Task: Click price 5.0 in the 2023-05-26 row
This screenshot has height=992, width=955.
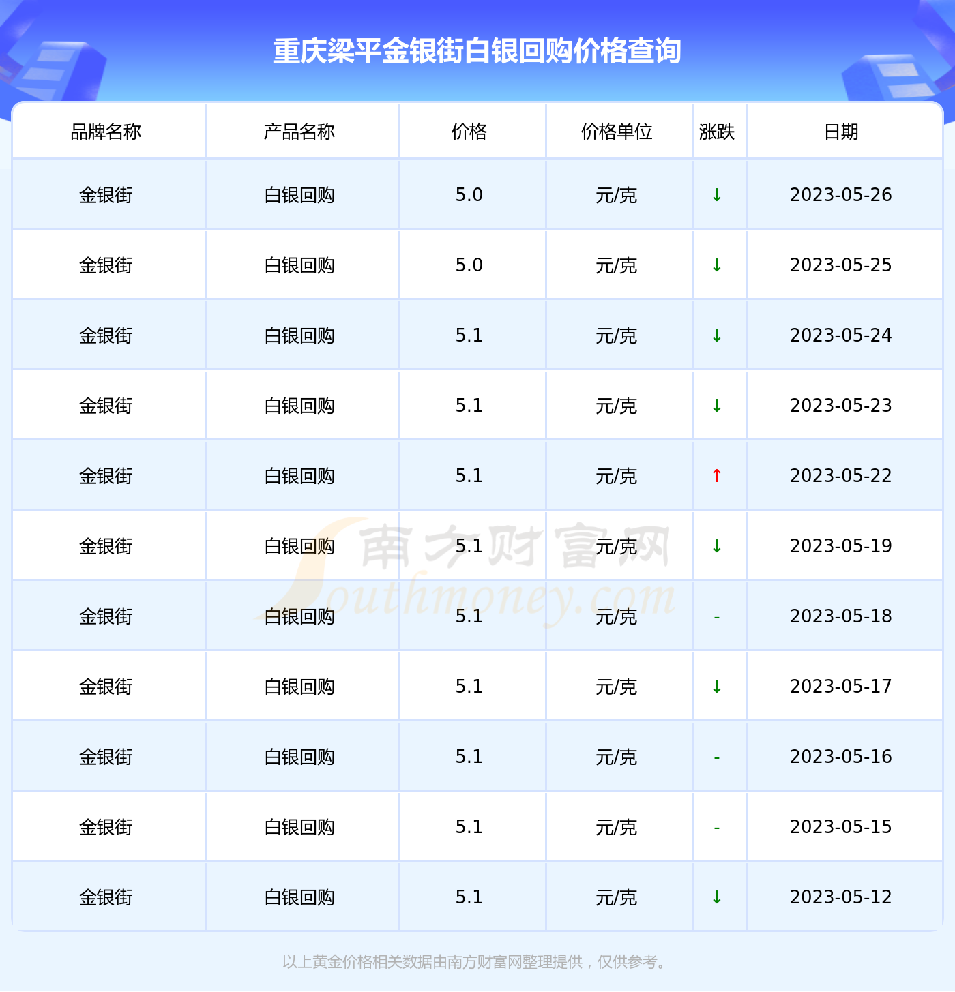Action: pos(469,195)
